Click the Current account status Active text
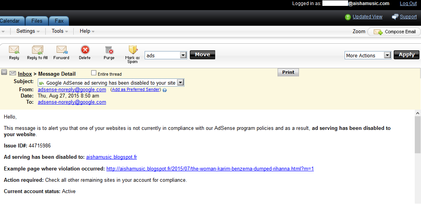Viewport: 421px width, 204px height. pyautogui.click(x=69, y=192)
